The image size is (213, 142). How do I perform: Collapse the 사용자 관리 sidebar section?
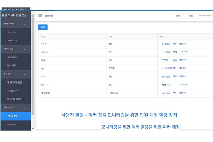(25, 108)
